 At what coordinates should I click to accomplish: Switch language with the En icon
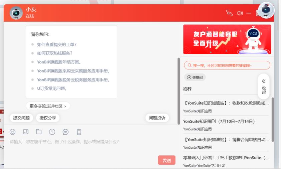tap(229, 13)
